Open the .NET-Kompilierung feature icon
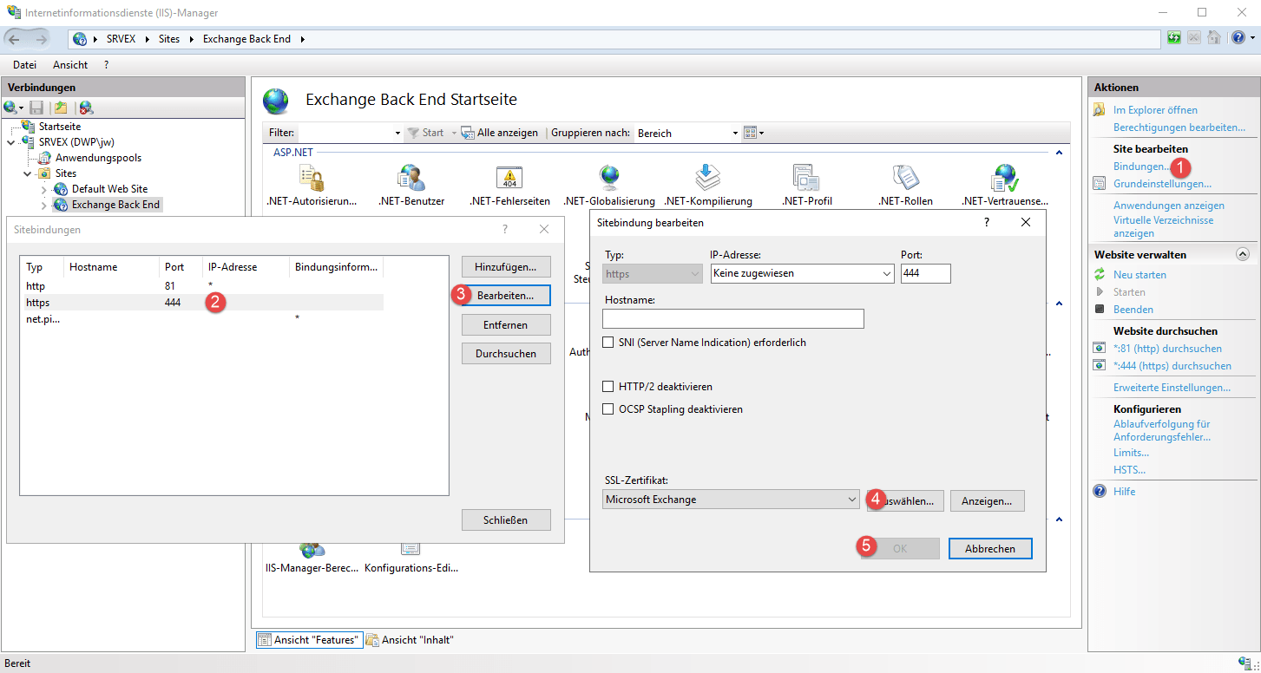 click(707, 178)
